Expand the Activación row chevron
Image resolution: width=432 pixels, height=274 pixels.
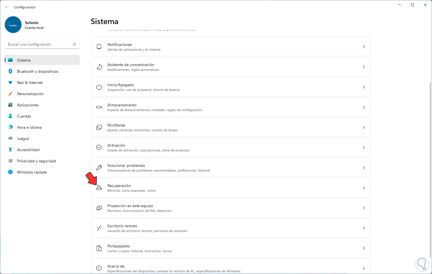364,147
